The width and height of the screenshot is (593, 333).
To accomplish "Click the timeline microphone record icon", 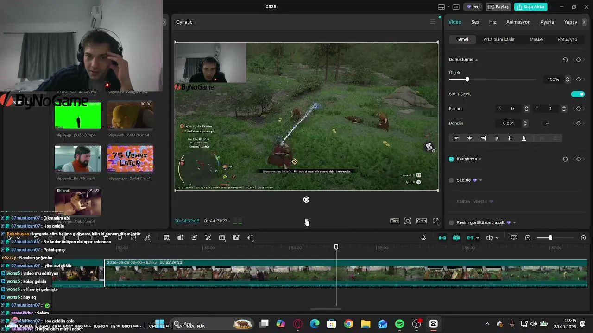I will click(423, 238).
